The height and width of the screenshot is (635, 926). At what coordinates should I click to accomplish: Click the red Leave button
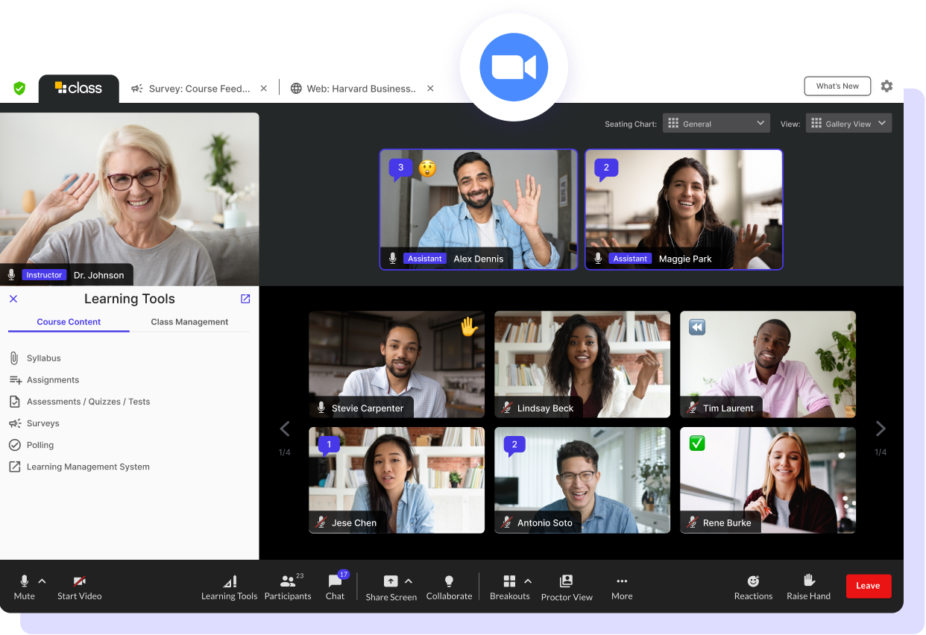868,586
